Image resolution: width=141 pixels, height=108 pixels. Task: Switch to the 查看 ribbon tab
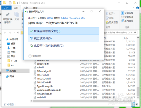35,8
